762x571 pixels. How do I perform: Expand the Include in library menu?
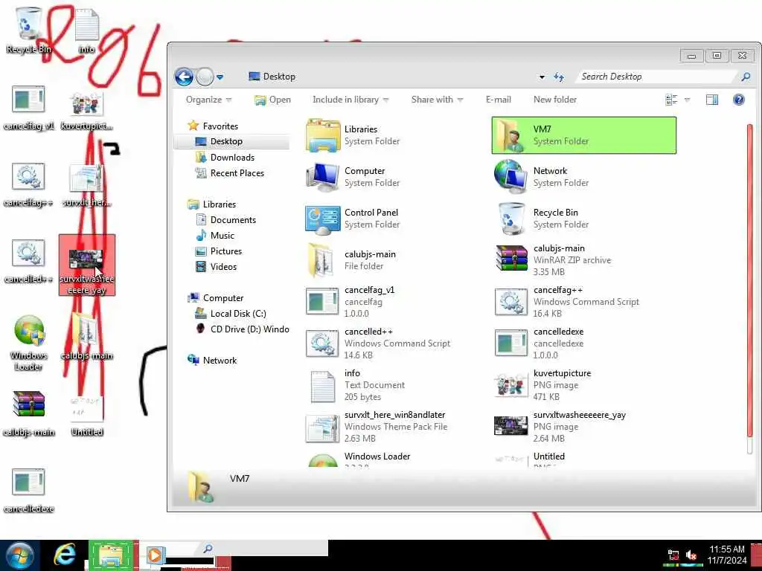(x=350, y=100)
